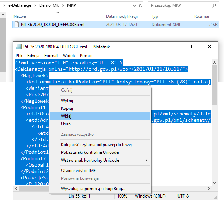The height and width of the screenshot is (200, 224).
Task: Sort files by Nazwa column header
Action: pyautogui.click(x=20, y=16)
